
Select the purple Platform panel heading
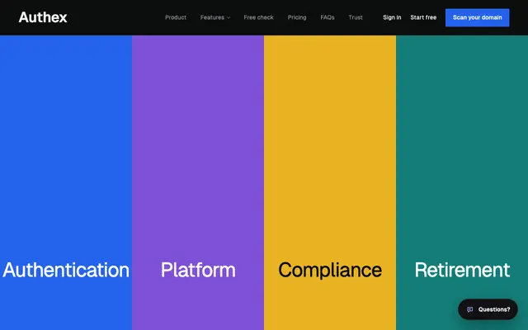tap(198, 270)
